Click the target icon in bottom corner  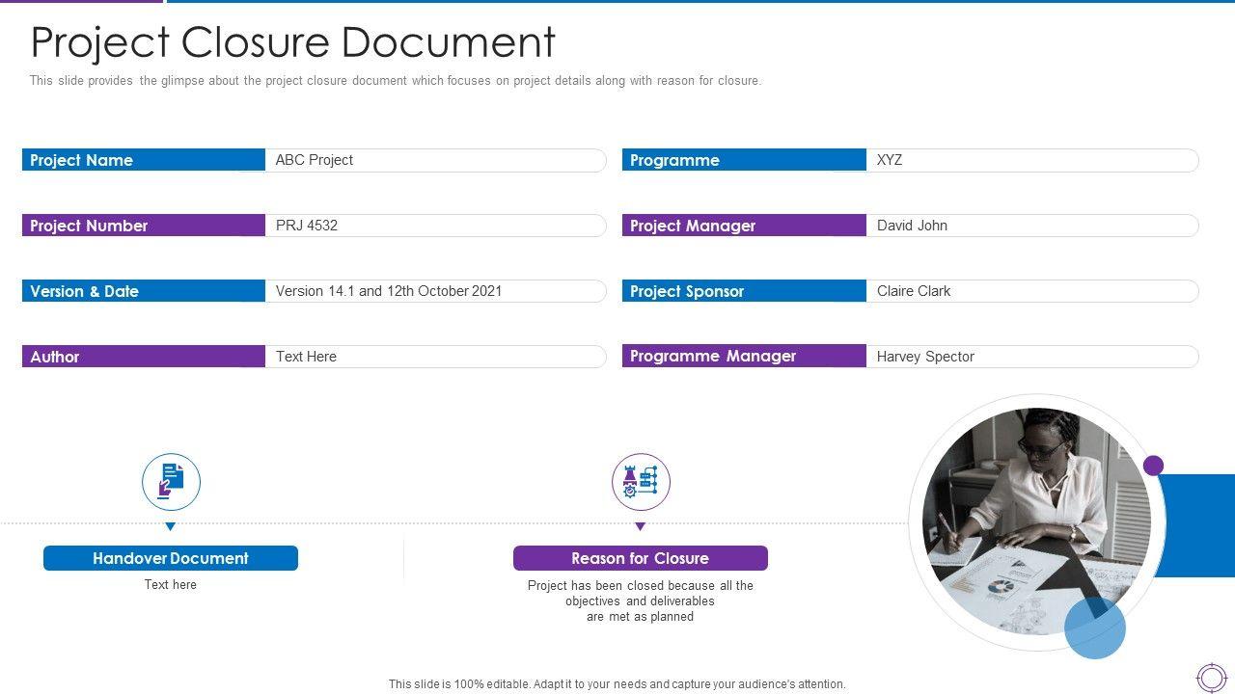click(1211, 677)
